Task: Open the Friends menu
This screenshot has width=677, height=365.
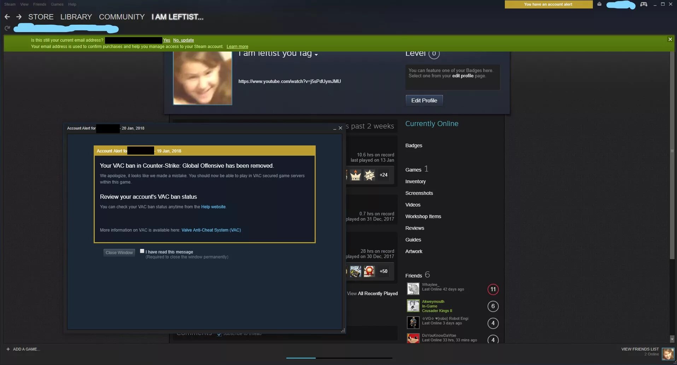Action: (40, 4)
